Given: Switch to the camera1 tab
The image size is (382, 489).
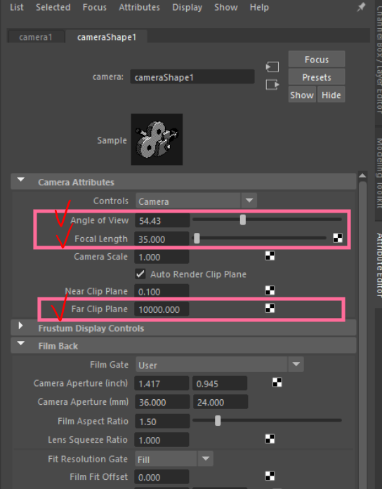Looking at the screenshot, I should click(36, 36).
